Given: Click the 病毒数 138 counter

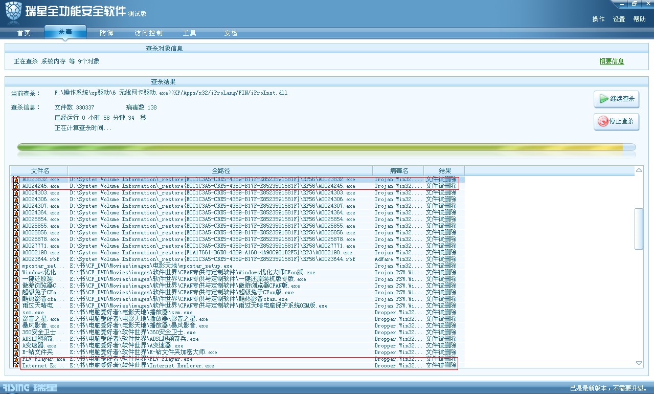Looking at the screenshot, I should (x=142, y=108).
